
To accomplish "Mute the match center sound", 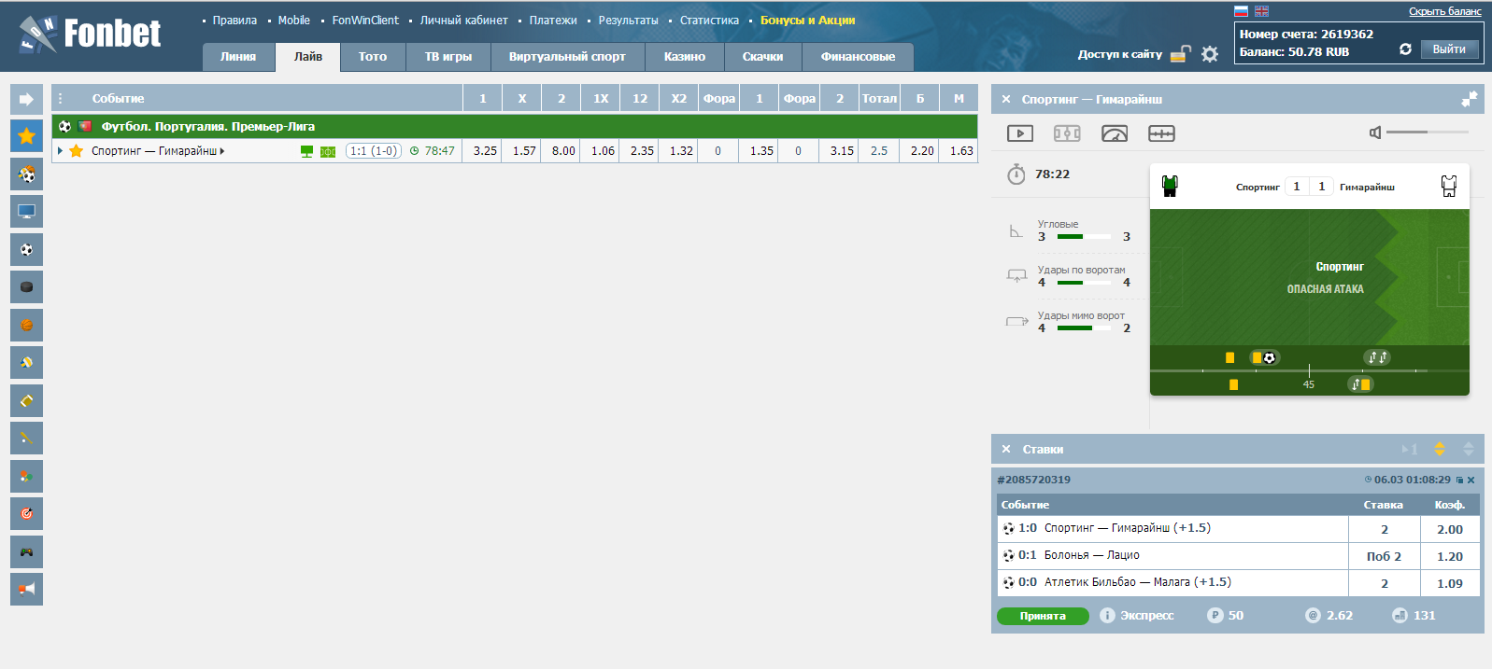I will click(1375, 132).
